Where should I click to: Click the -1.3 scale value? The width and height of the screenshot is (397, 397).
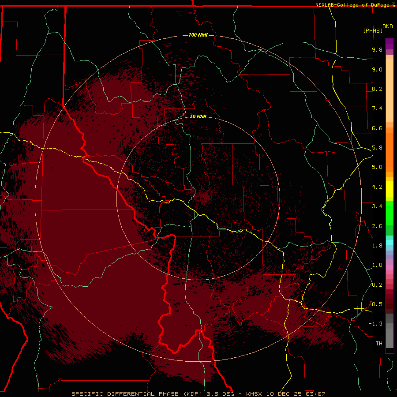point(375,324)
